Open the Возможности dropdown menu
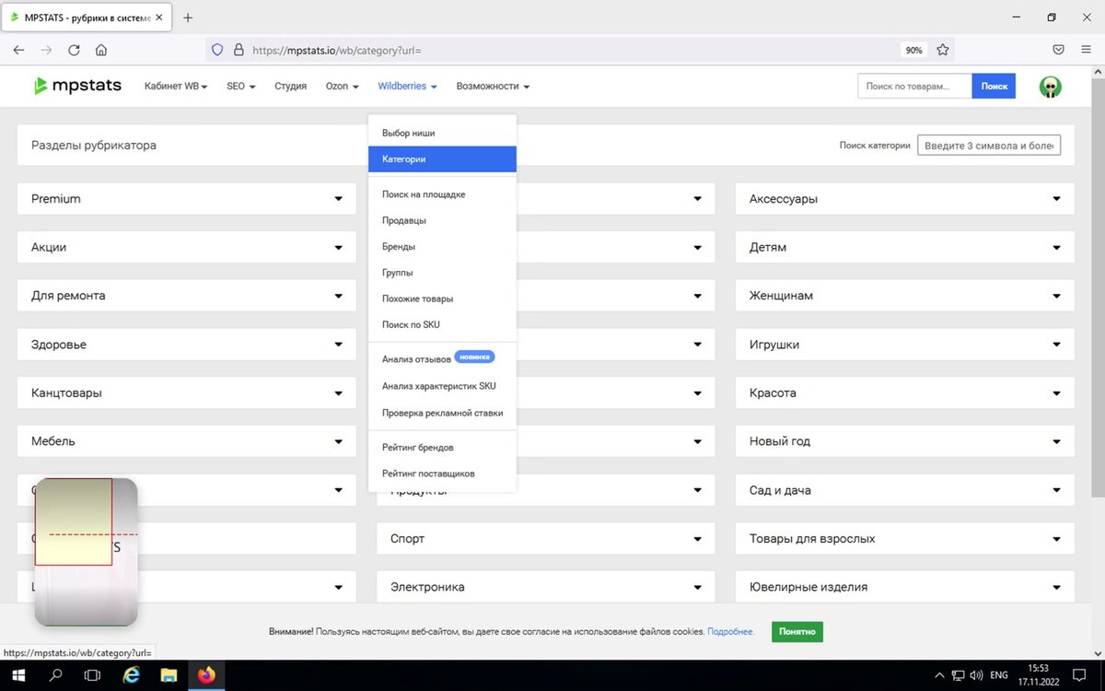This screenshot has height=691, width=1105. [x=493, y=87]
